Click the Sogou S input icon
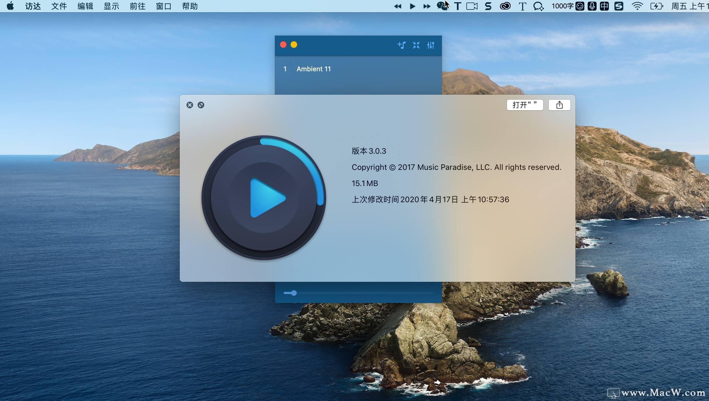709x401 pixels. (x=619, y=6)
